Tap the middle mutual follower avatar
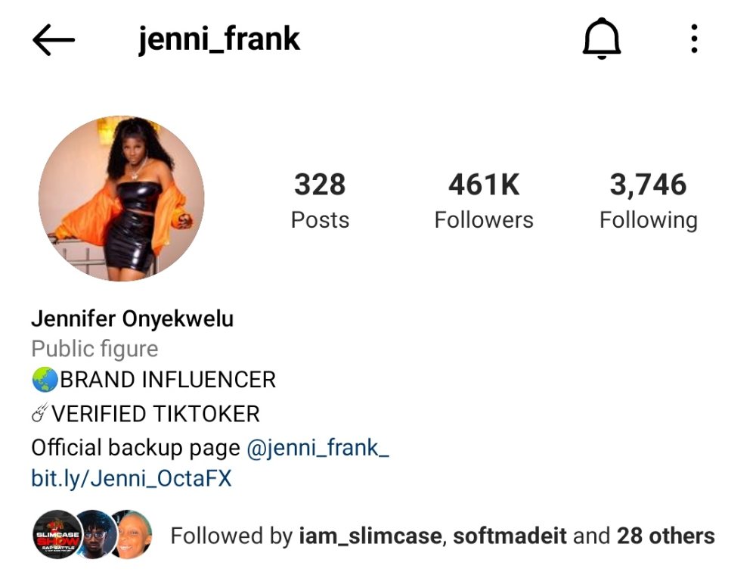The image size is (756, 578). (x=95, y=535)
